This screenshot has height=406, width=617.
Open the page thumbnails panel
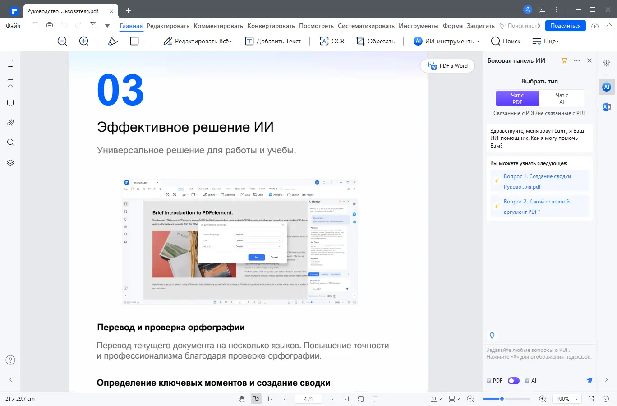tap(10, 63)
